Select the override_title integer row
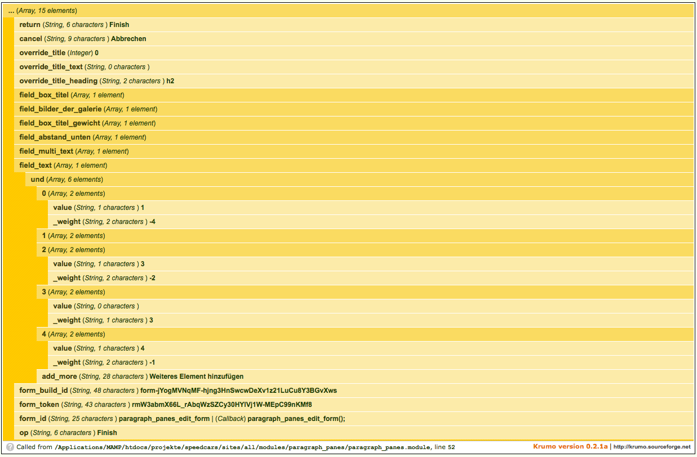 click(354, 53)
